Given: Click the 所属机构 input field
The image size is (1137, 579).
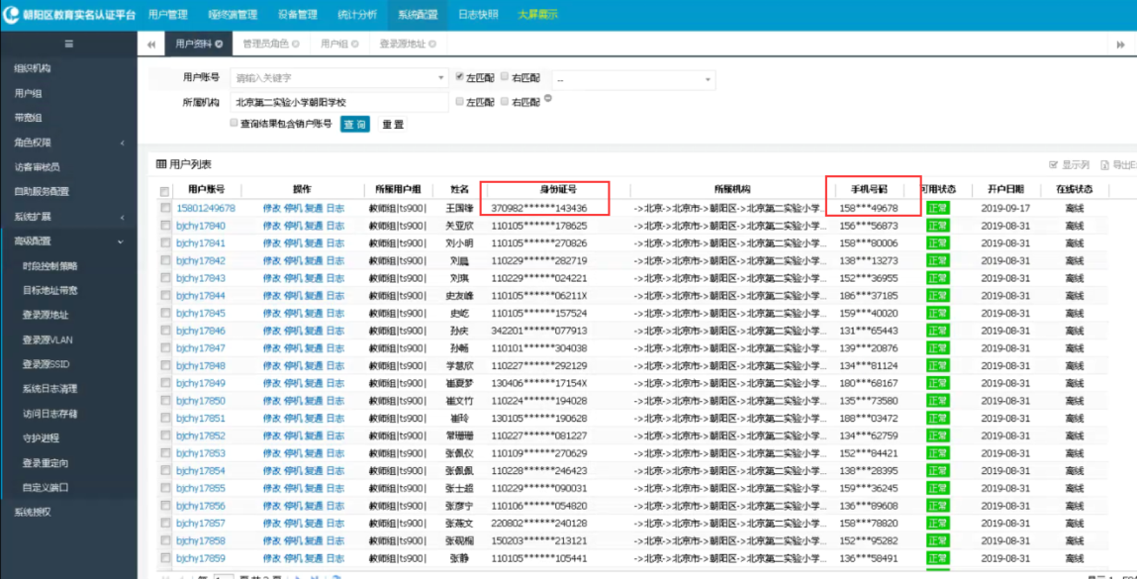Looking at the screenshot, I should [339, 102].
